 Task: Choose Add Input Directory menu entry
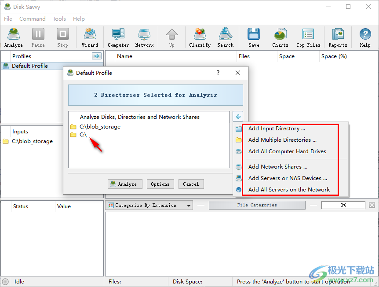point(291,129)
